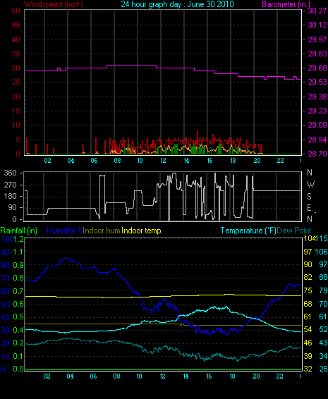
Task: Click blue humidity axis value "100"
Action: pyautogui.click(x=7, y=239)
